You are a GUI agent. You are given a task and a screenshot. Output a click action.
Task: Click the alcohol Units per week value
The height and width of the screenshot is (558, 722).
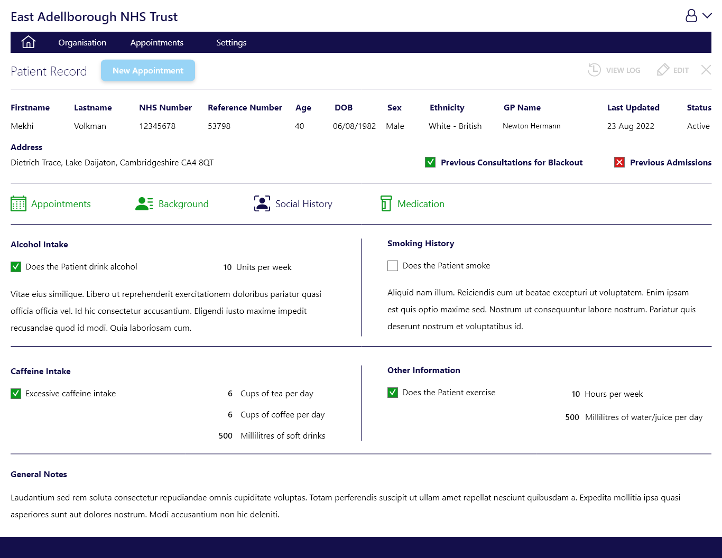pos(227,267)
